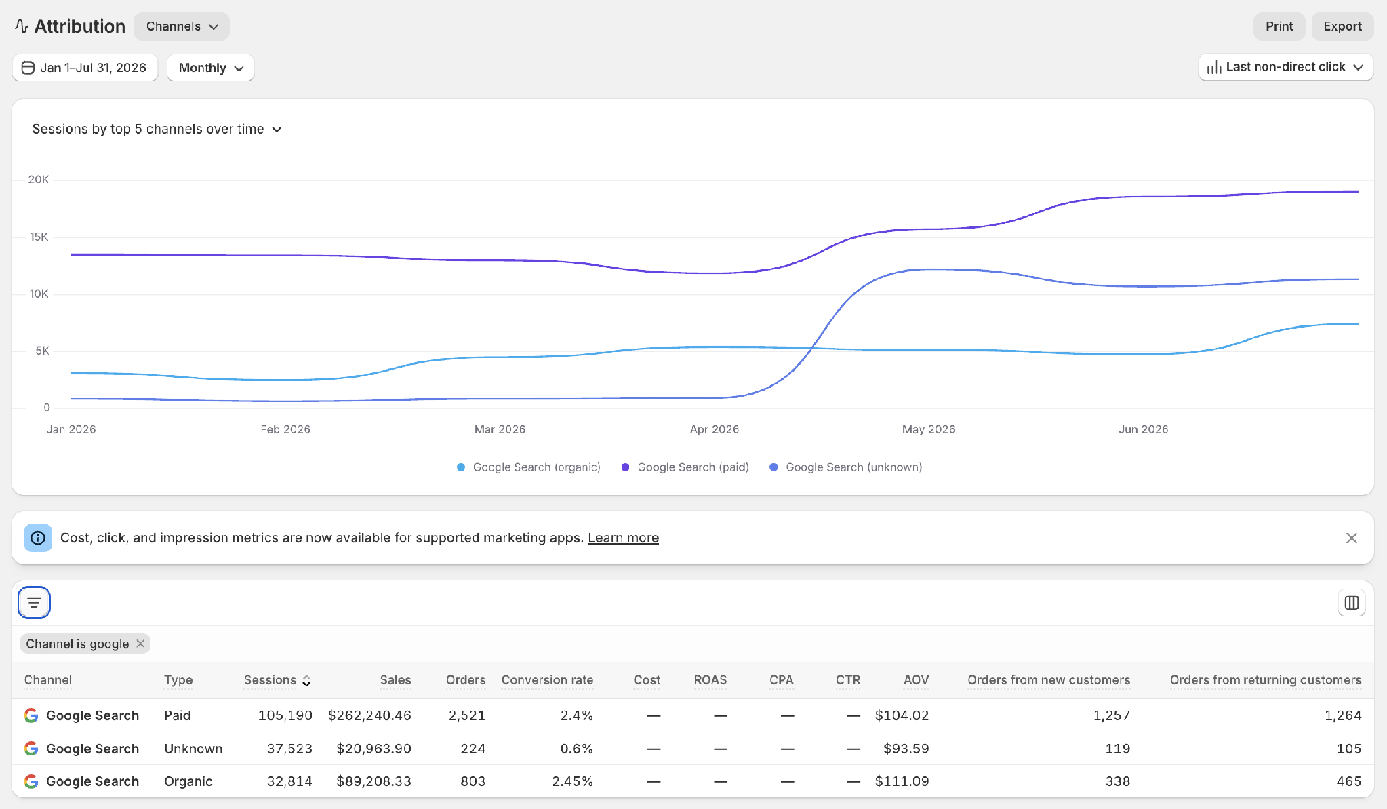Click the Orders column header

coord(466,680)
